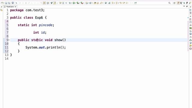
Task: Go to Next Annotation icon
Action: 113,3
